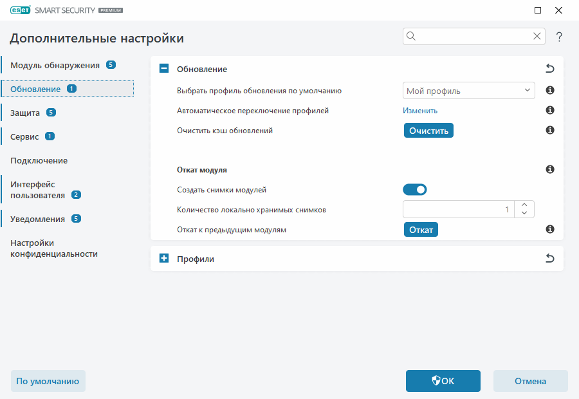Reset Профили section via its revert arrow
Viewport: 579px width, 399px height.
550,258
